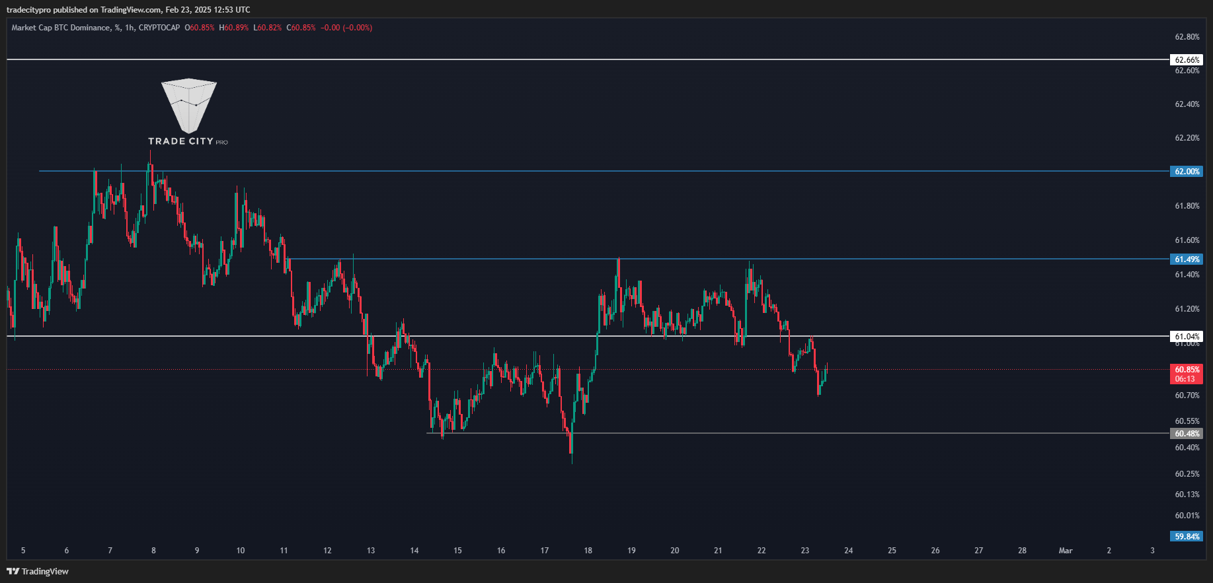Viewport: 1213px width, 583px height.
Task: Click date 26 on the time axis
Action: pos(935,551)
